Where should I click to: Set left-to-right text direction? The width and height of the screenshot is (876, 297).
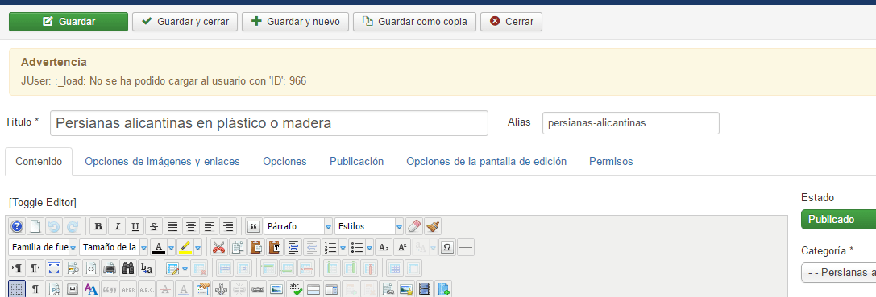coord(17,268)
